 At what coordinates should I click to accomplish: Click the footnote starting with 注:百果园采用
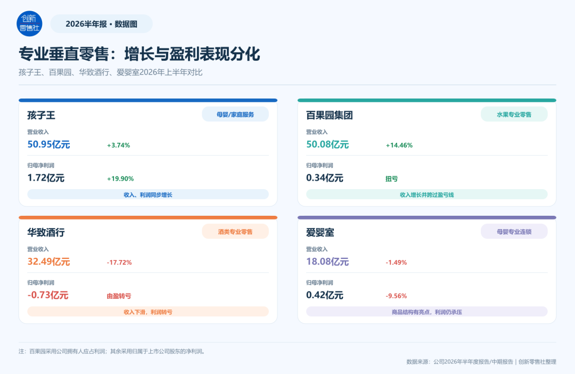[112, 351]
